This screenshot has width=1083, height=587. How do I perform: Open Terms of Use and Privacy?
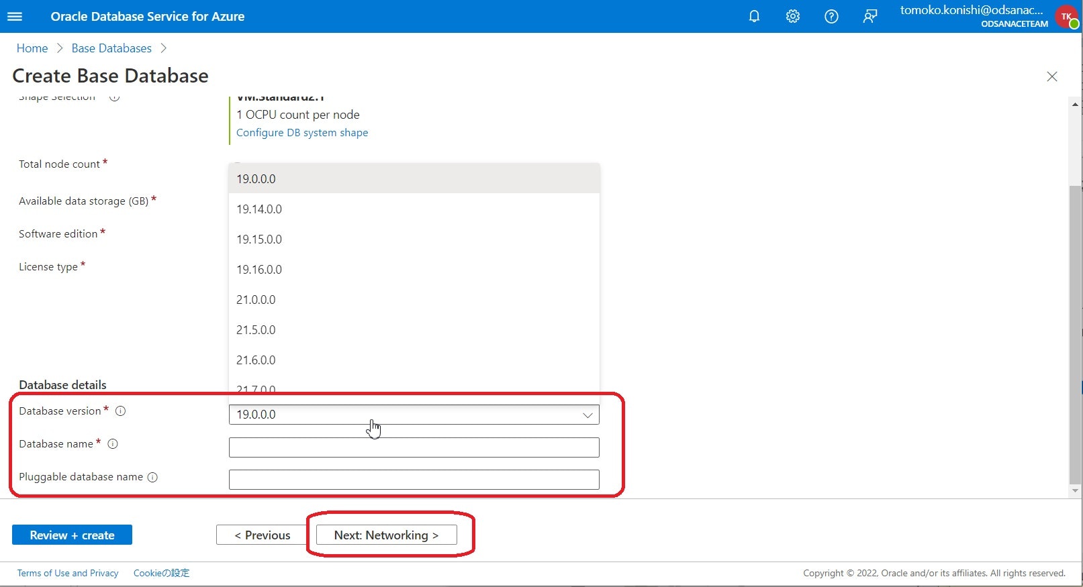(x=68, y=573)
